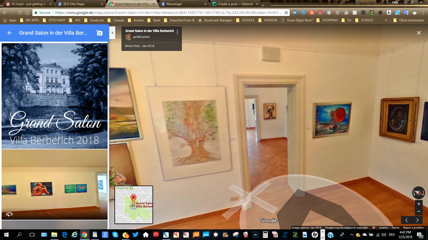428x240 pixels.
Task: Open the Facebook bookmark folder
Action: click(x=94, y=20)
